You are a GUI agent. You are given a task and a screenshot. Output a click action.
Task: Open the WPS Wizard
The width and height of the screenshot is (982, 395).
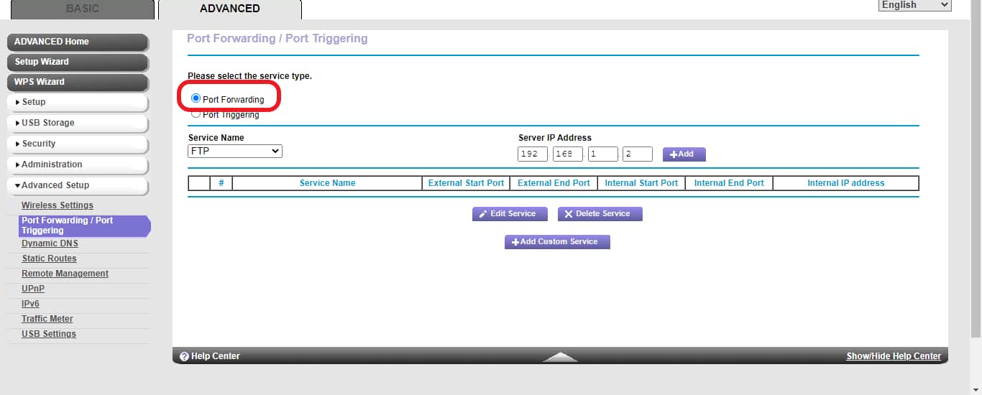click(x=78, y=82)
